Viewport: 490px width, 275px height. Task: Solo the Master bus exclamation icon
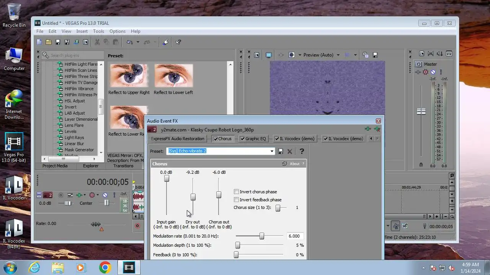441,72
